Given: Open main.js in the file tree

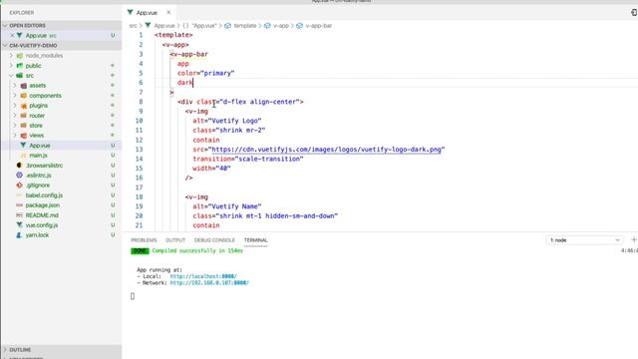Looking at the screenshot, I should (38, 156).
